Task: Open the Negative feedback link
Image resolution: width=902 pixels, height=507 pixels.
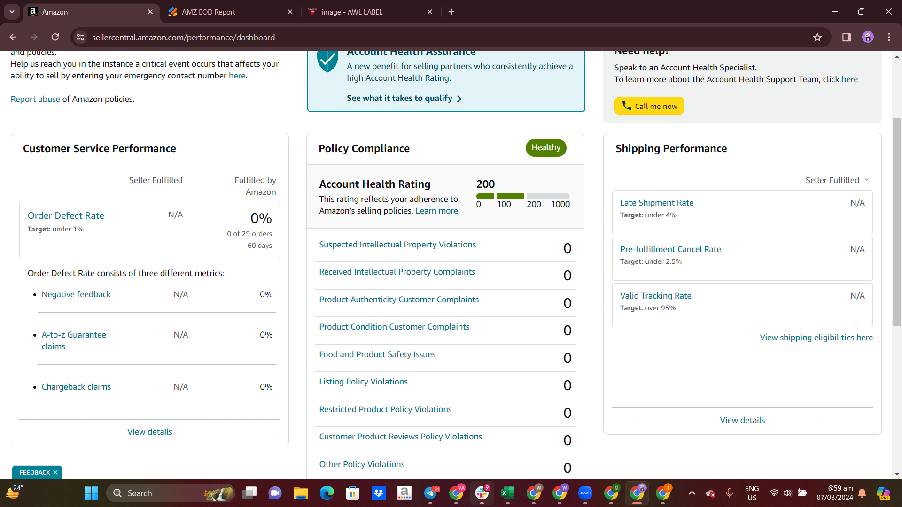Action: coord(76,294)
